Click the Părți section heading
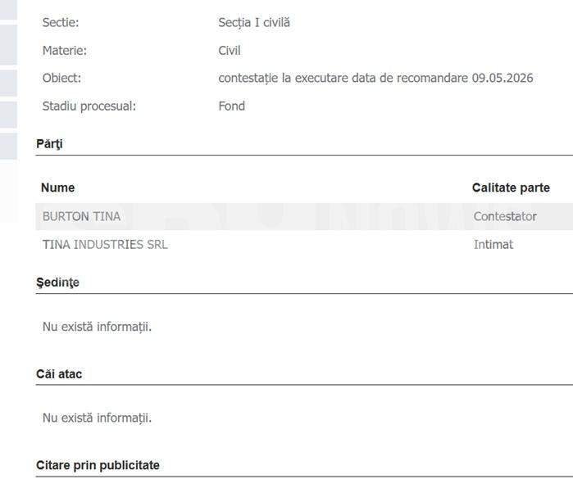Image resolution: width=573 pixels, height=479 pixels. (49, 144)
